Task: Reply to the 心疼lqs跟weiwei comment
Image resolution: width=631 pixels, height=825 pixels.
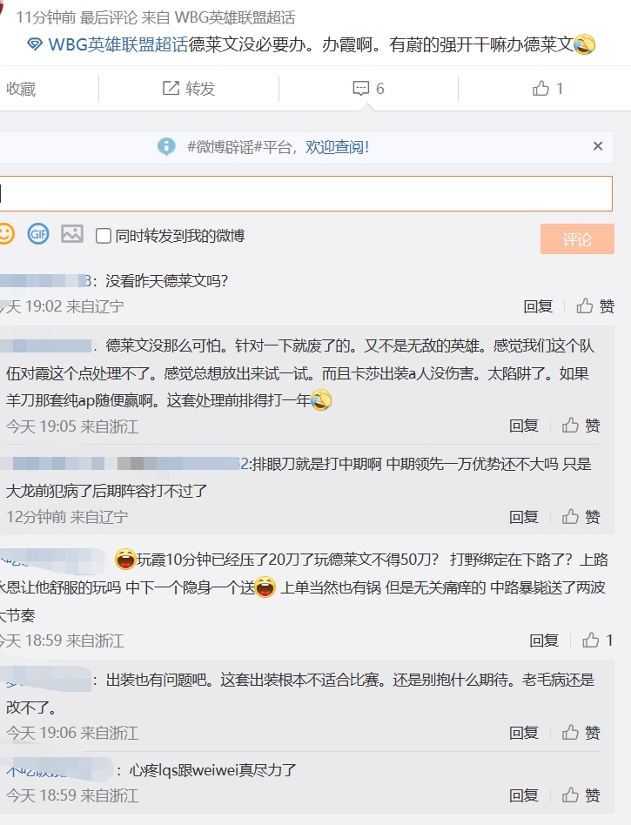Action: pyautogui.click(x=524, y=795)
